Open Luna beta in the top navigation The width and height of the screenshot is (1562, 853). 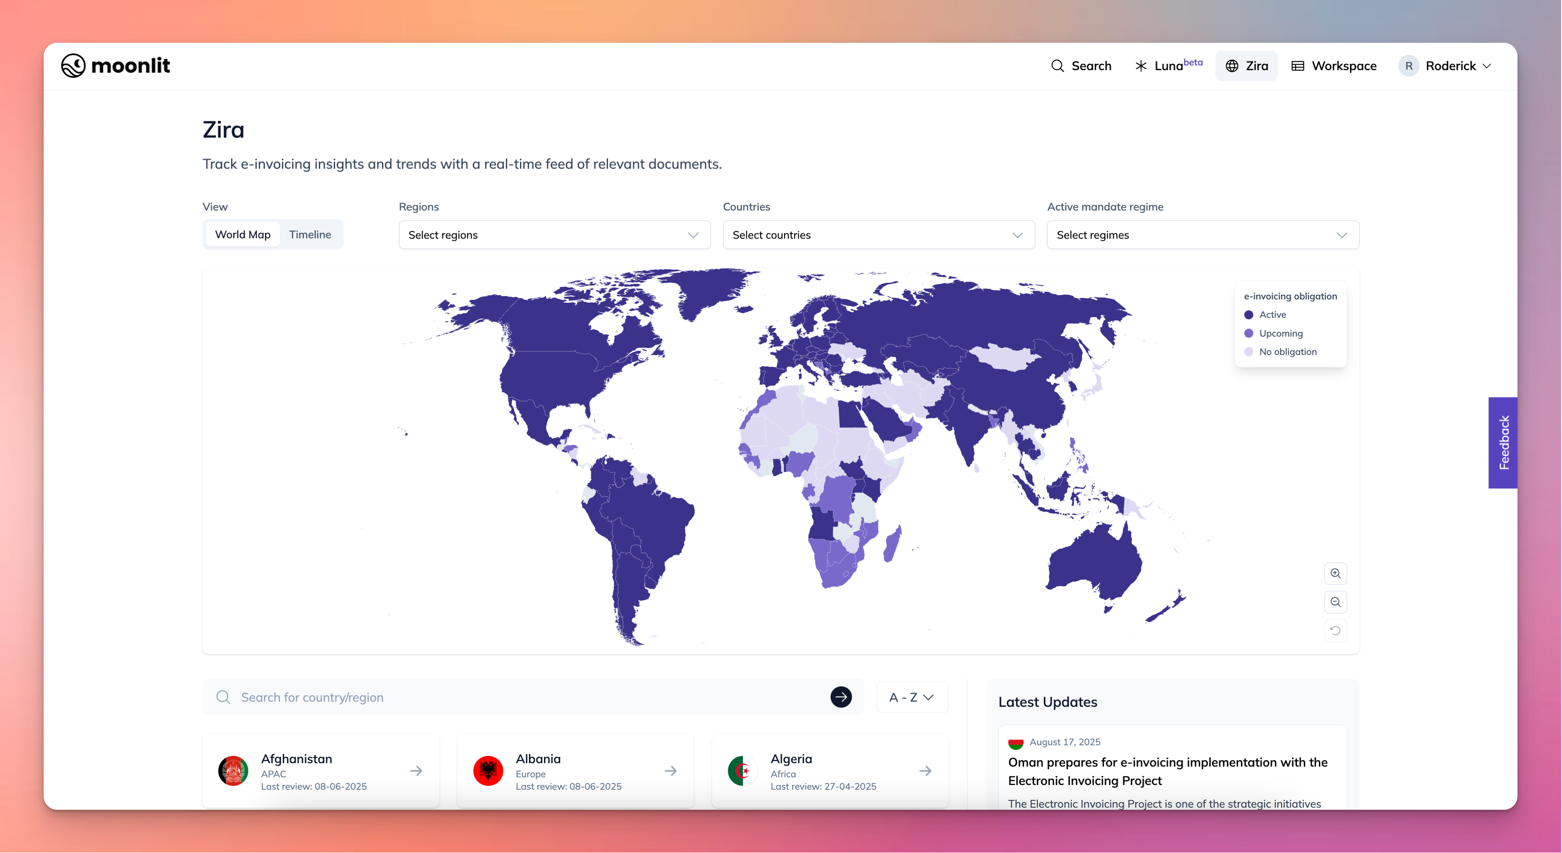point(1168,66)
